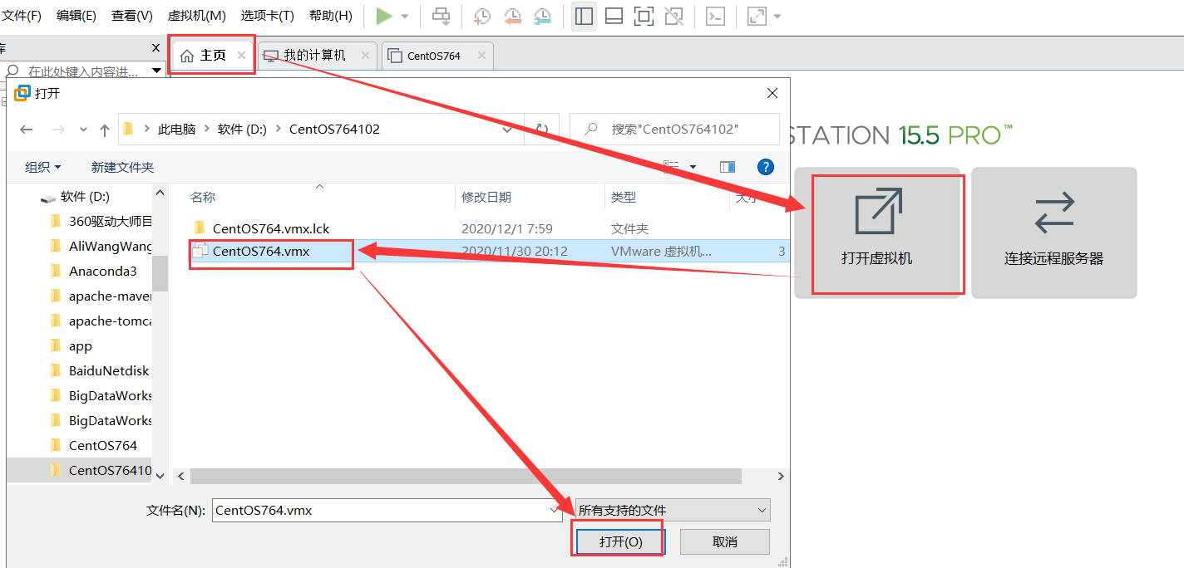This screenshot has height=568, width=1184.
Task: Toggle the thumbnail bar view icon
Action: pos(614,16)
